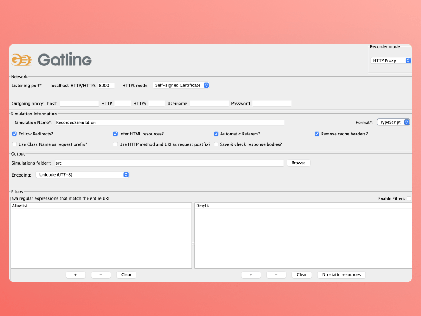Screen dimensions: 421x316
Task: Click the AllowList column header
Action: click(x=101, y=206)
